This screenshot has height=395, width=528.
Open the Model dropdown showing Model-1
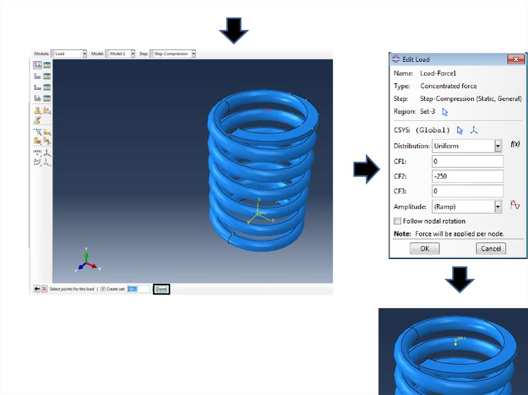pyautogui.click(x=120, y=54)
